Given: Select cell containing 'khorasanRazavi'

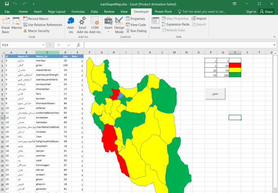Looking at the screenshot, I should 47,103.
